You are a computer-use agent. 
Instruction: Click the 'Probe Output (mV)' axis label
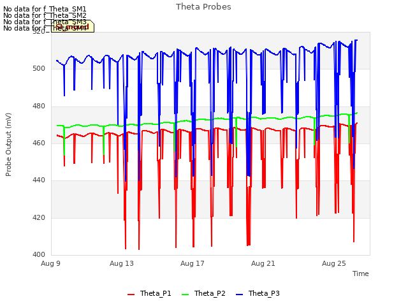8,145
